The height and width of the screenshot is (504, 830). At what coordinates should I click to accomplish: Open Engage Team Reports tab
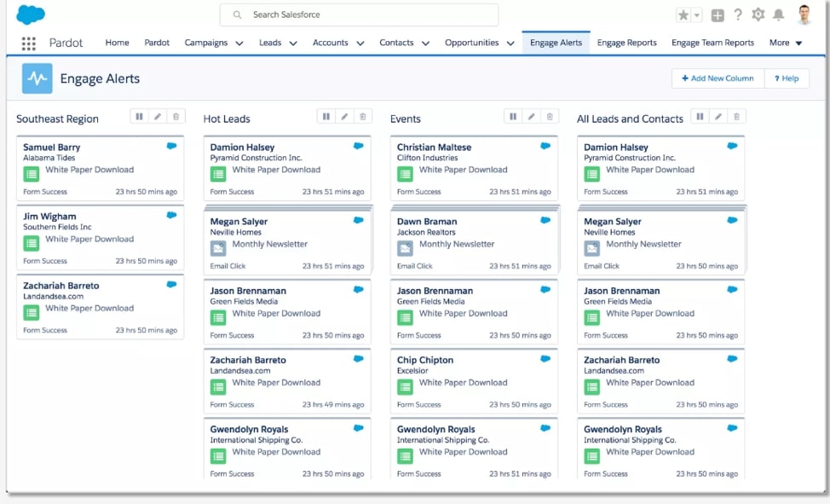712,43
